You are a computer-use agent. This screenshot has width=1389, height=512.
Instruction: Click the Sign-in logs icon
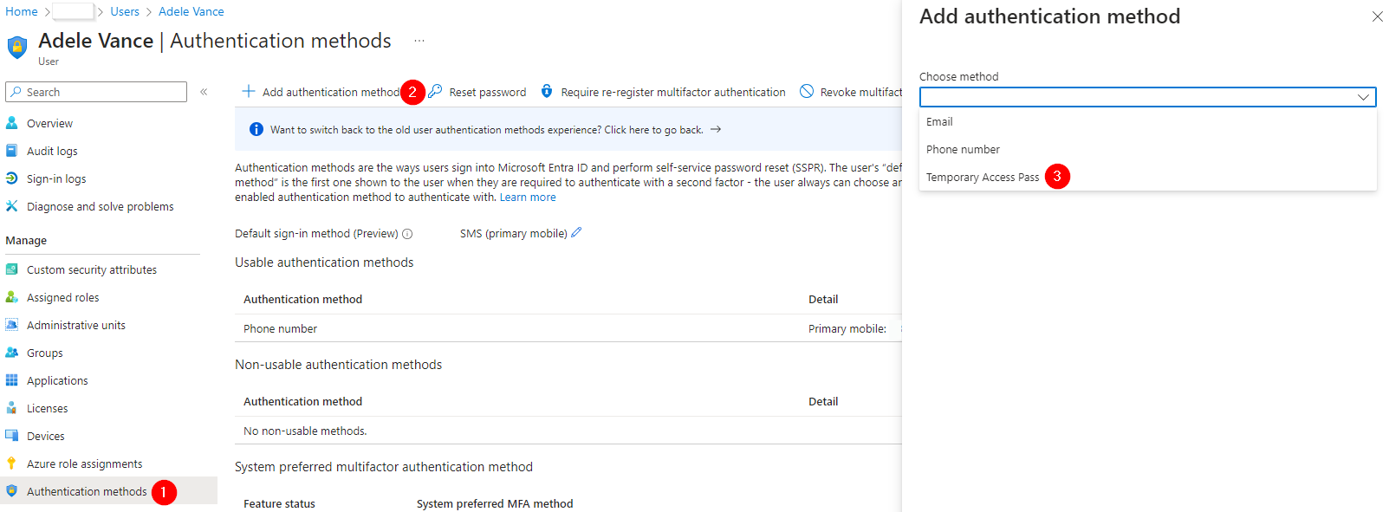point(11,178)
